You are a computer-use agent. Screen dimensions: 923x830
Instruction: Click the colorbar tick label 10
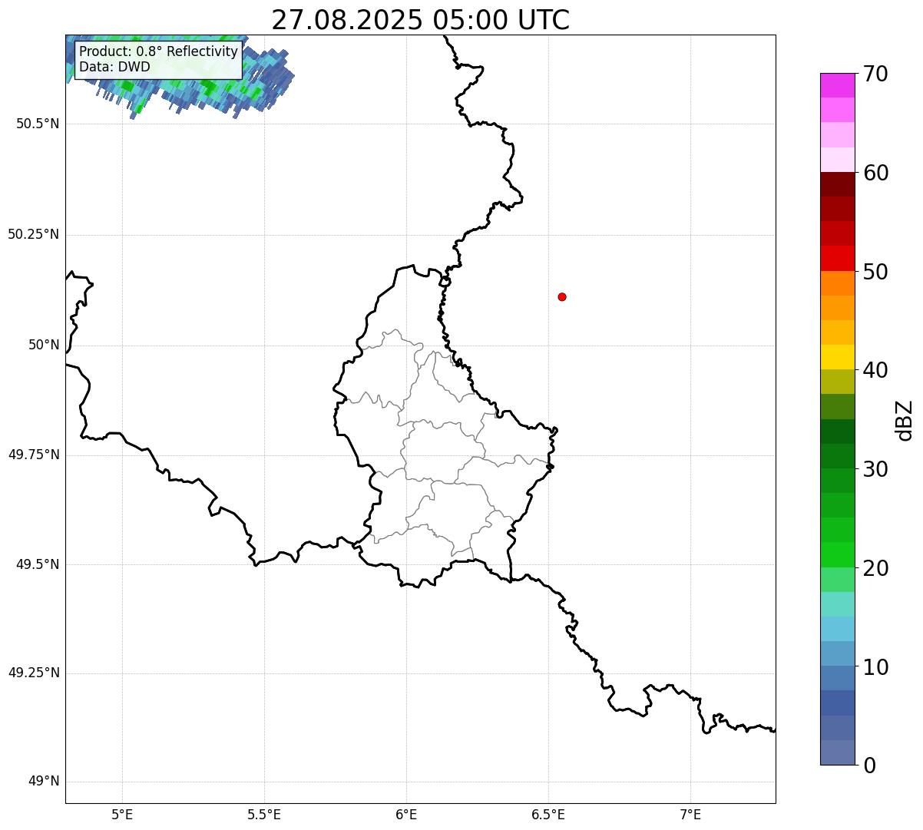(x=876, y=666)
